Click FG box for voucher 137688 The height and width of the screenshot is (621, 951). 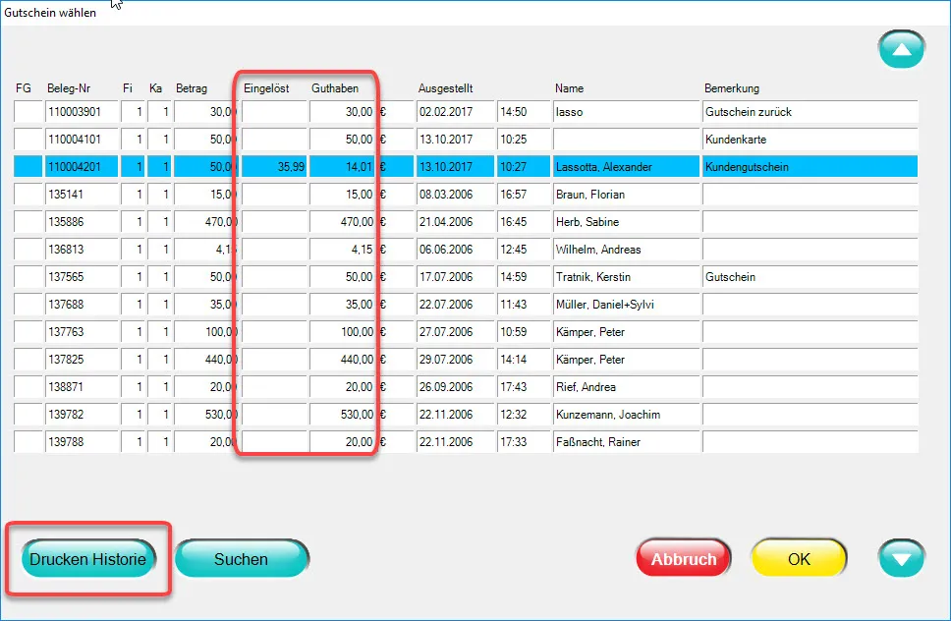point(28,305)
